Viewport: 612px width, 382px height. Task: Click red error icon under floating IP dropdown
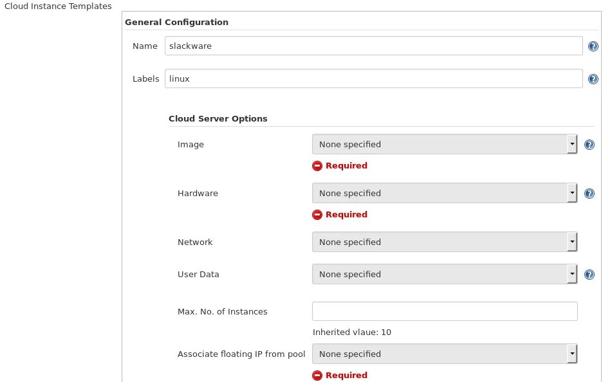click(317, 376)
